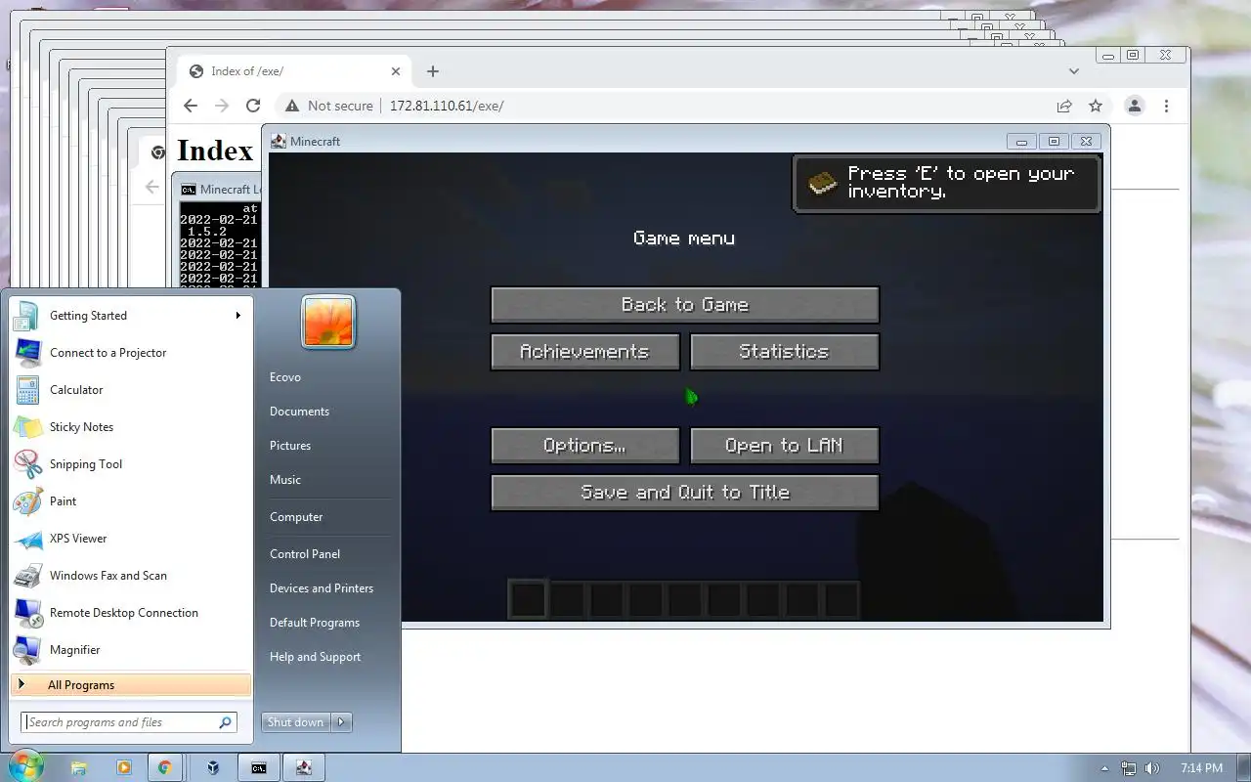This screenshot has height=782, width=1251.
Task: Switch to command prompt taskbar item
Action: coord(259,767)
